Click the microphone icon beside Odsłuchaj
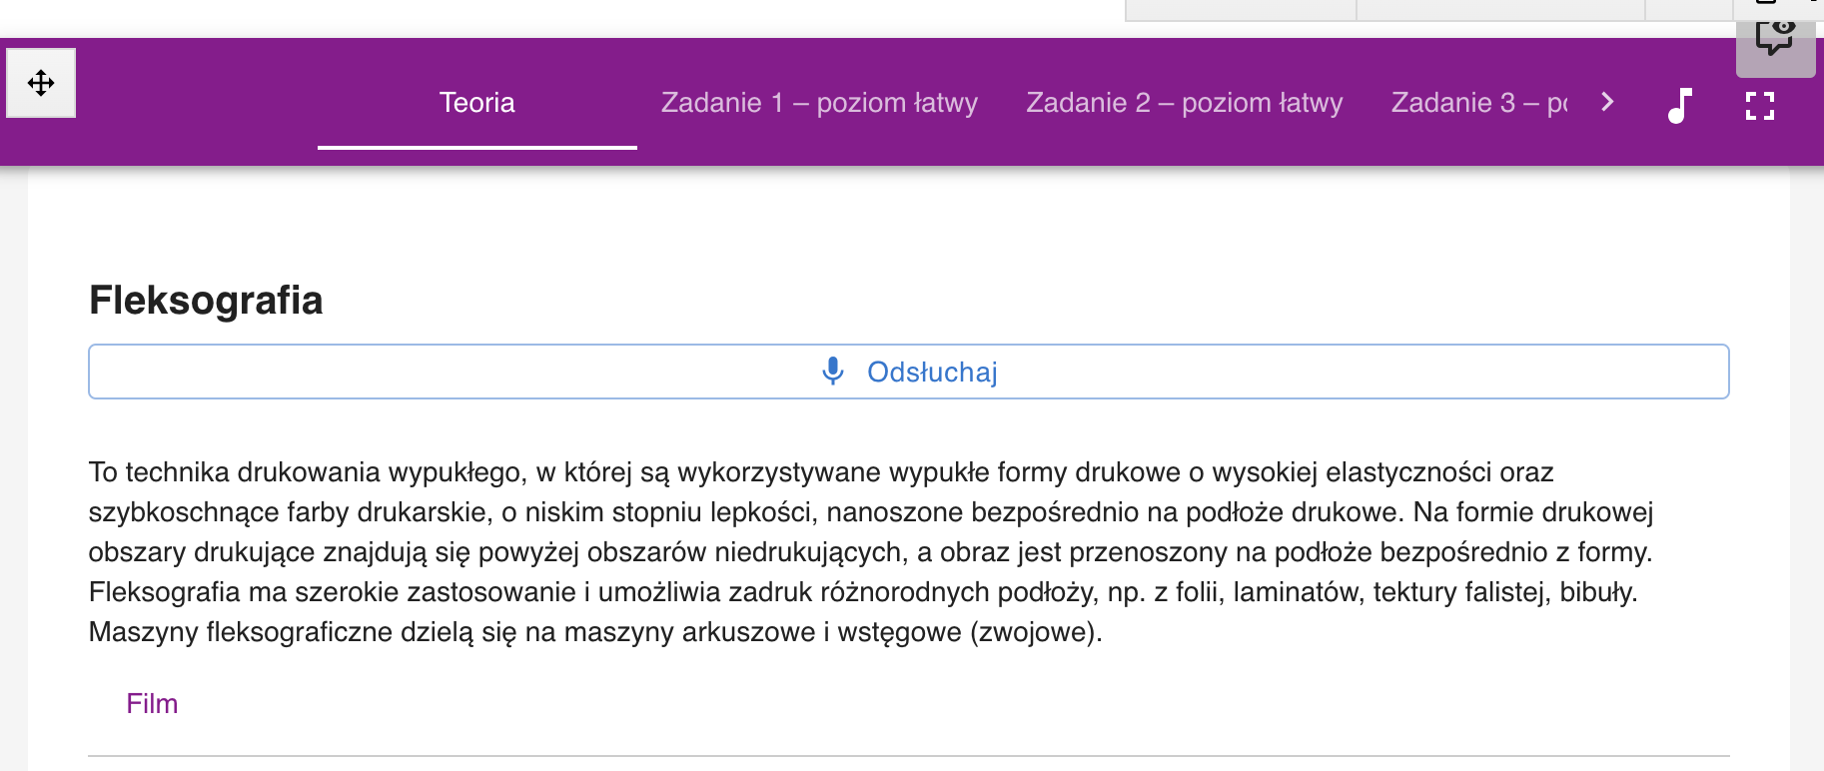This screenshot has width=1824, height=771. pos(832,372)
